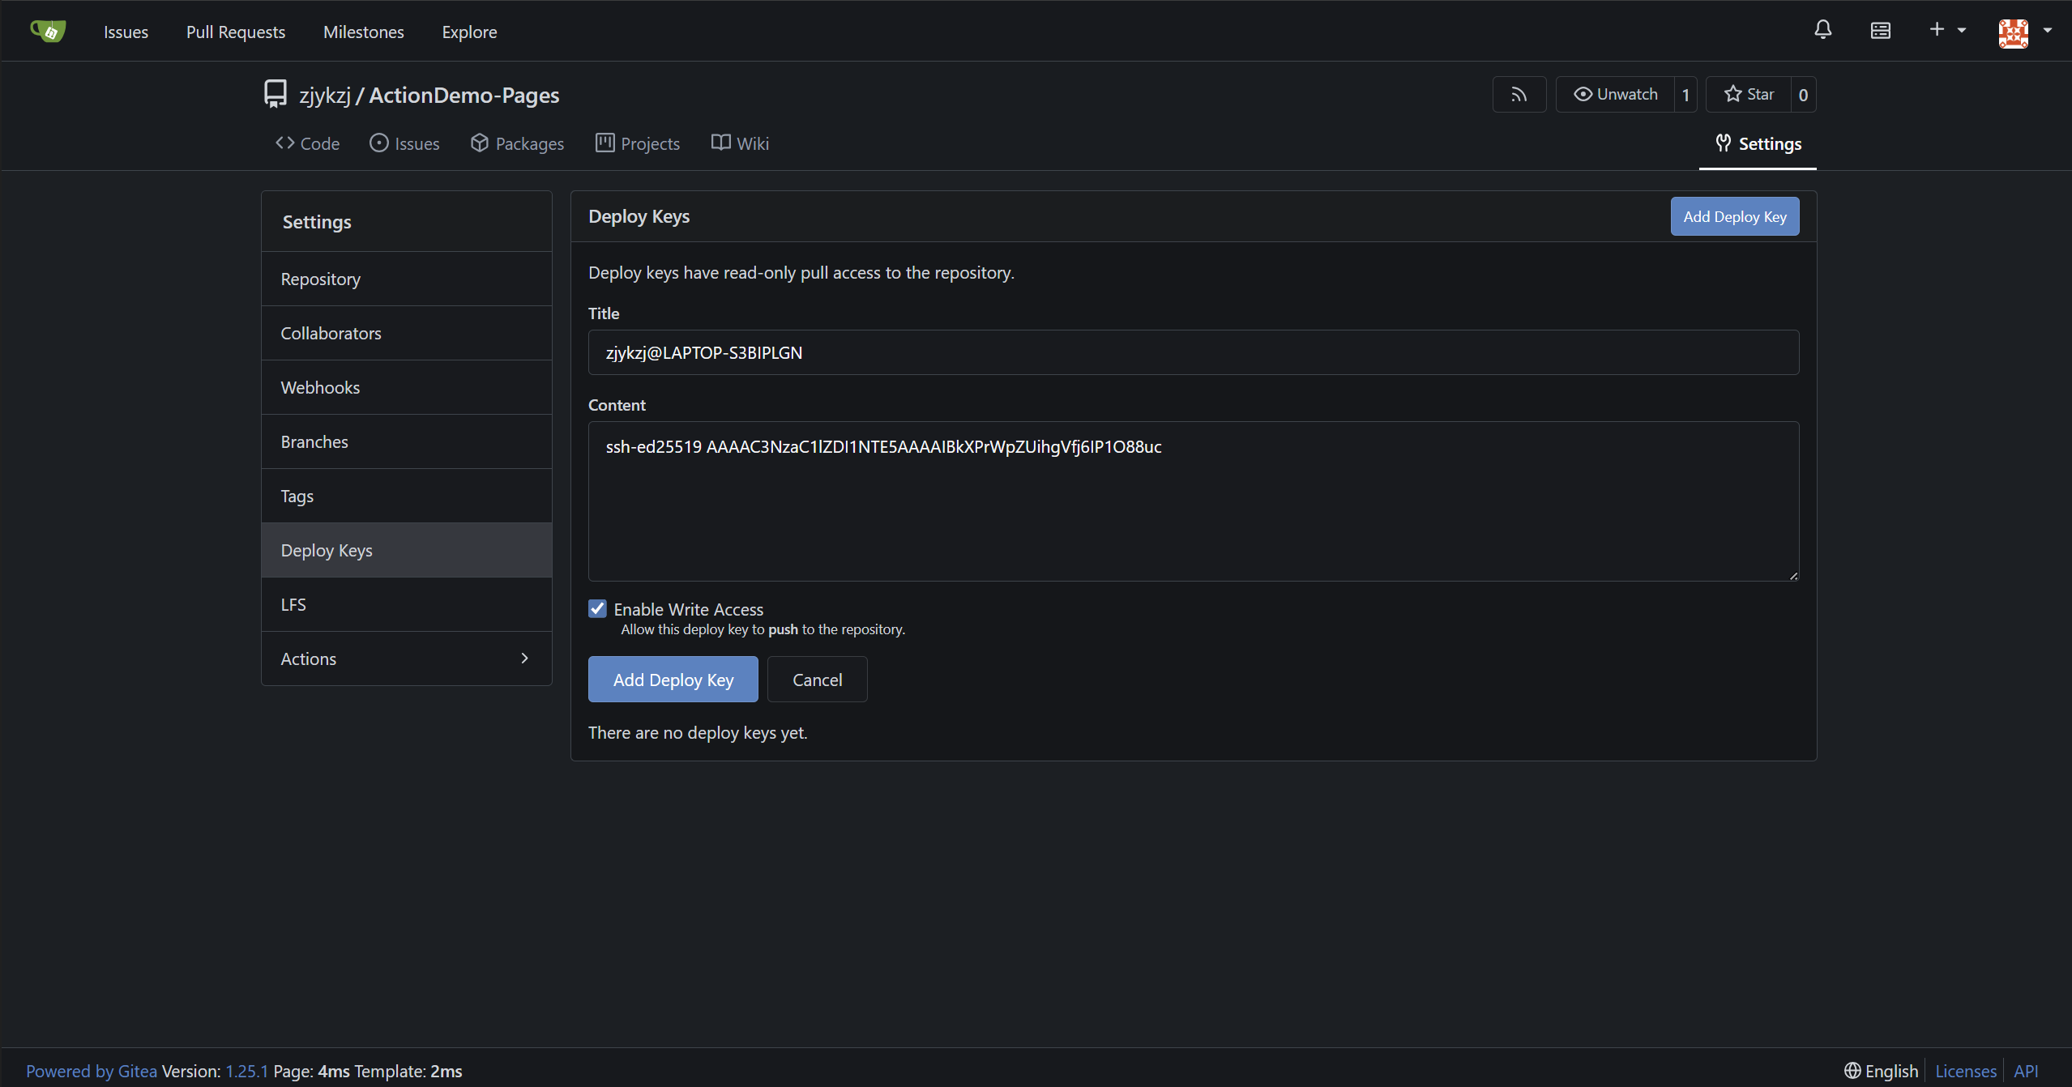
Task: Star this repository
Action: [1749, 95]
